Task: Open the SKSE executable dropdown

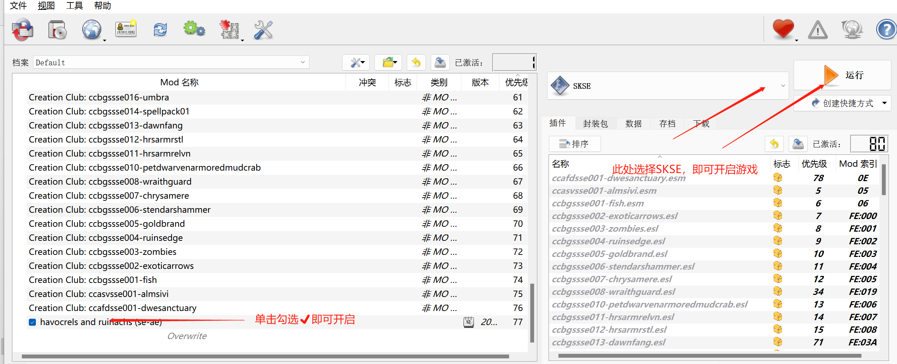Action: [783, 86]
